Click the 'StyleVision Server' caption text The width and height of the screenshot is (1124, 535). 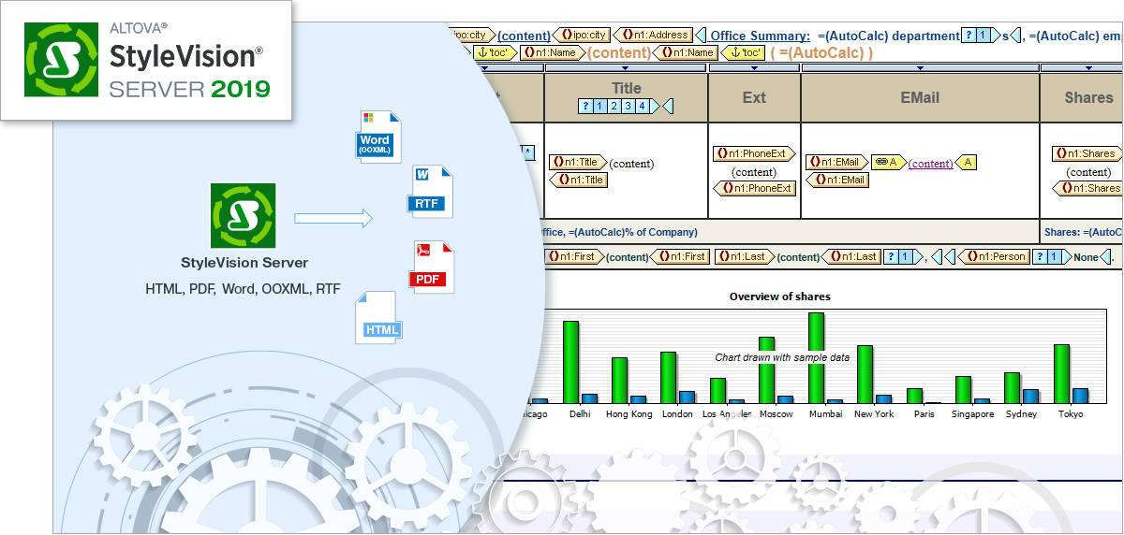(x=244, y=263)
